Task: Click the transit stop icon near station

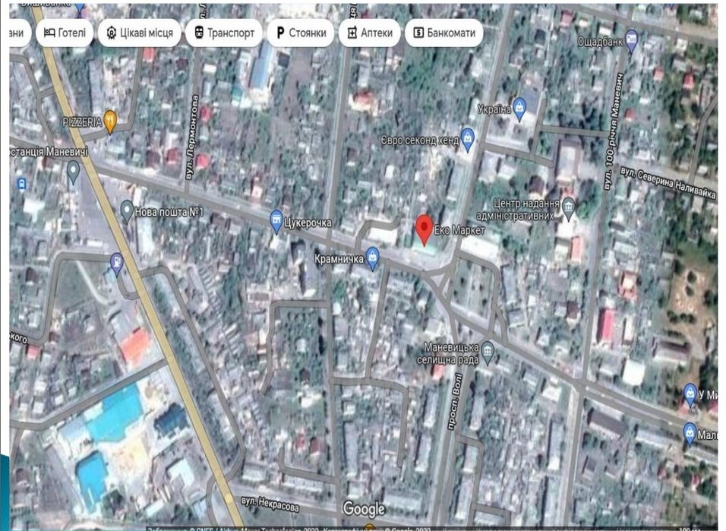Action: coord(21,185)
